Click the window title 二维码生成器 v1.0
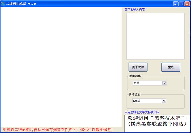This screenshot has height=133, width=191. (x=21, y=4)
